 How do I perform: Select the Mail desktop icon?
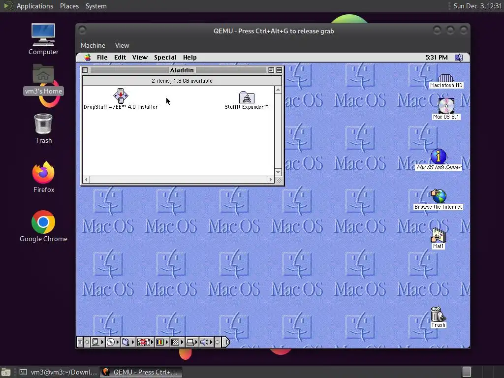(438, 236)
